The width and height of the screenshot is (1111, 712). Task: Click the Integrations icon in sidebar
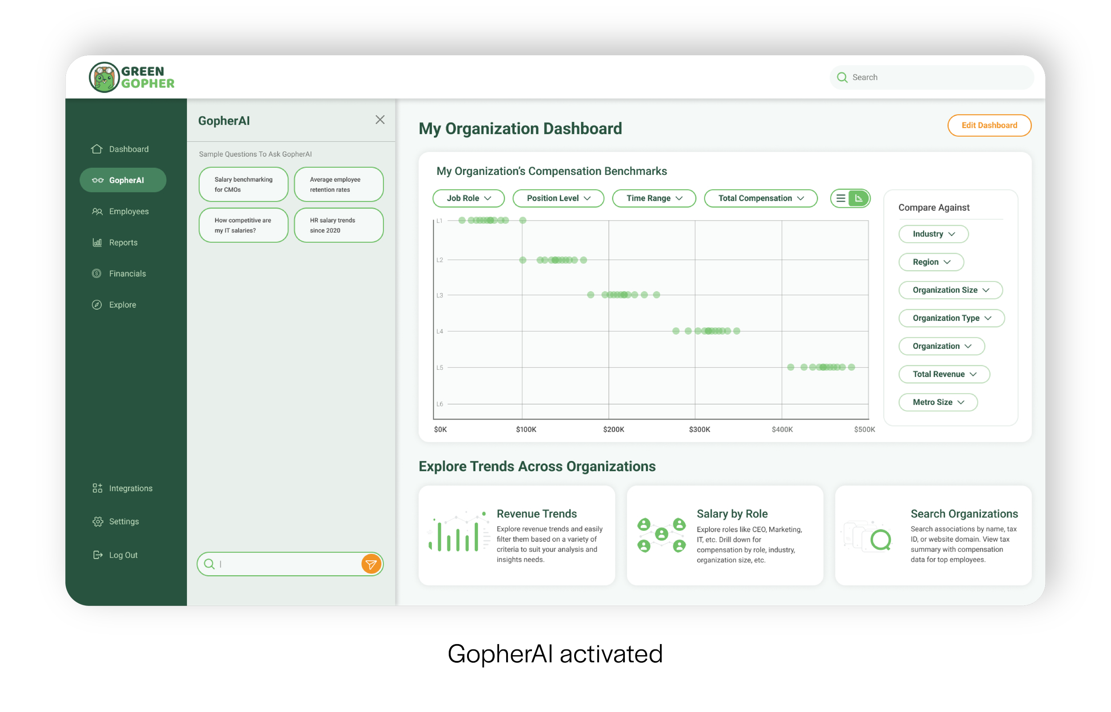pyautogui.click(x=97, y=488)
